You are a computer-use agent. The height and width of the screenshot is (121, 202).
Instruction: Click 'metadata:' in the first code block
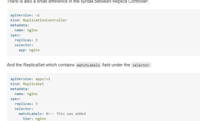pos(20,25)
